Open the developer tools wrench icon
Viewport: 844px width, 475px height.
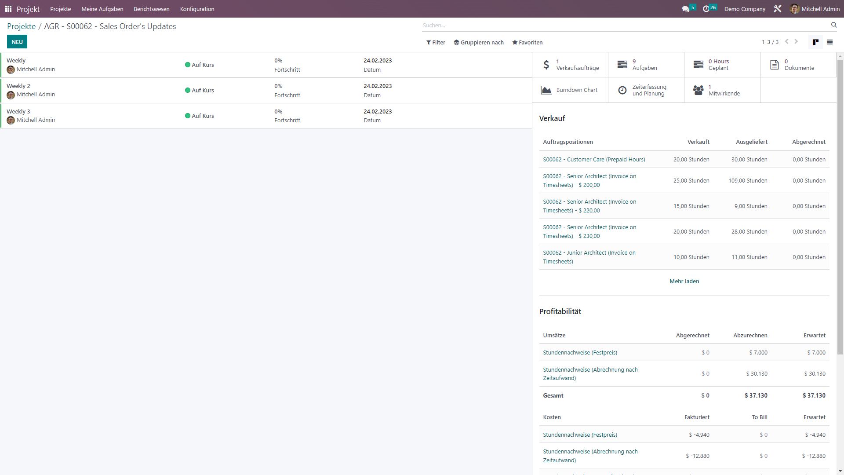pyautogui.click(x=777, y=9)
